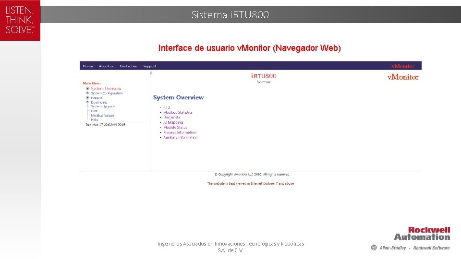461x259 pixels.
Task: Open Home in the top navigation bar
Action: [87, 66]
